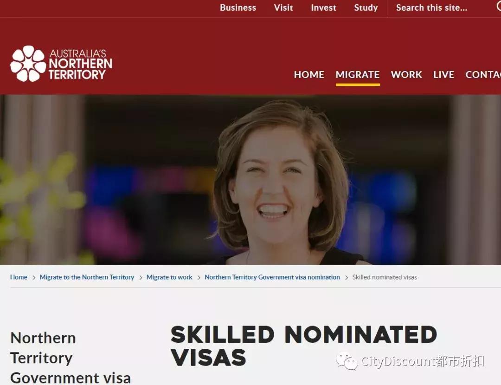
Task: Open the Migrate to work breadcrumb
Action: [x=169, y=277]
